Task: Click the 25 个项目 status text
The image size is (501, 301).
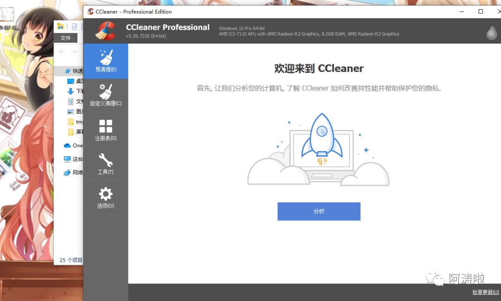Action: 71,260
